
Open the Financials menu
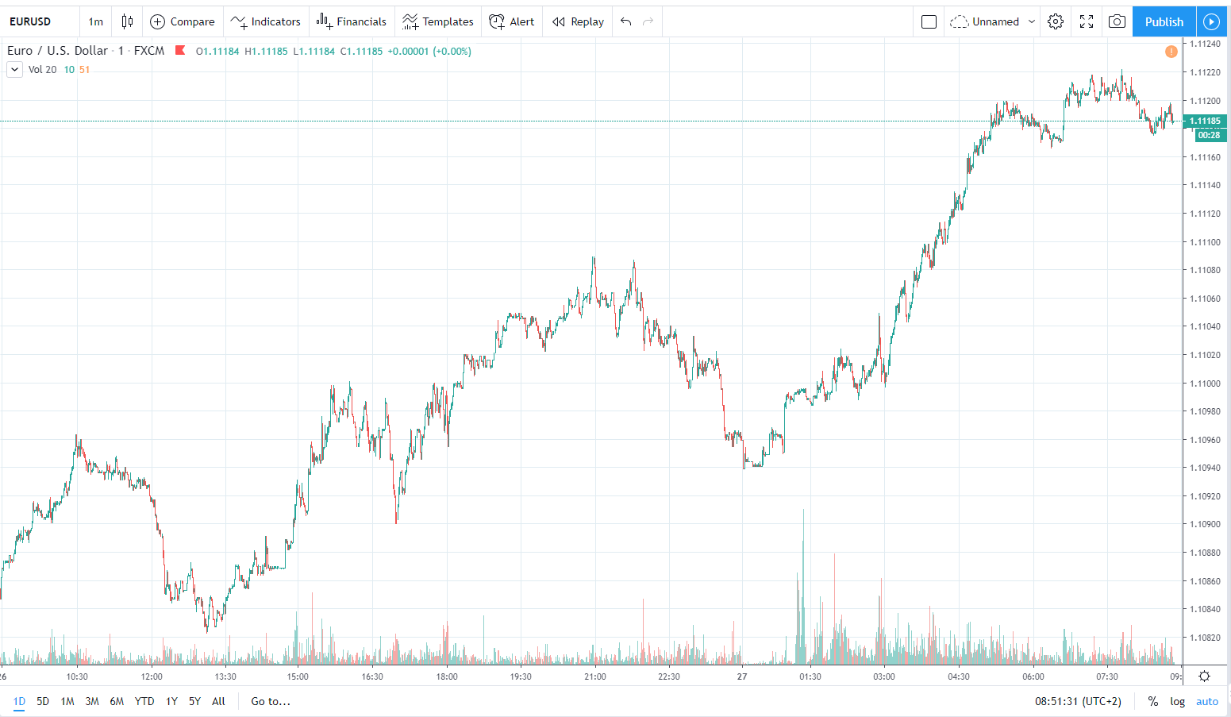(x=352, y=21)
